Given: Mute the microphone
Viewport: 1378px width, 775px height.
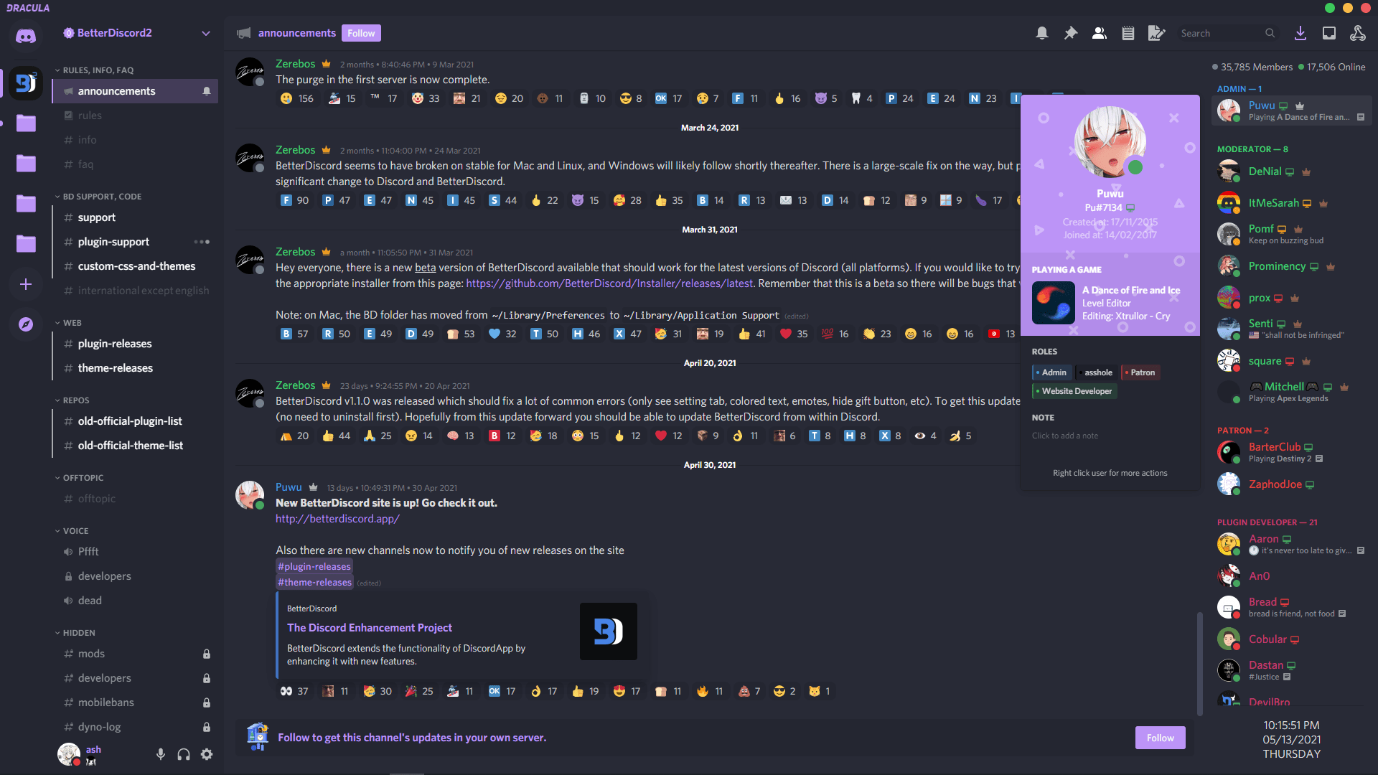Looking at the screenshot, I should click(161, 754).
